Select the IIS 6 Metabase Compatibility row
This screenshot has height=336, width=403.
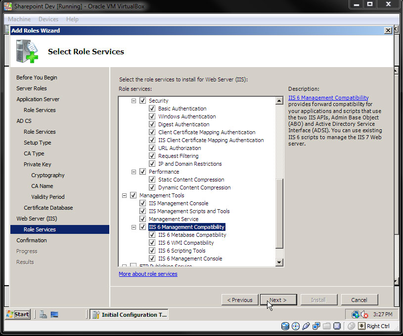pyautogui.click(x=192, y=235)
